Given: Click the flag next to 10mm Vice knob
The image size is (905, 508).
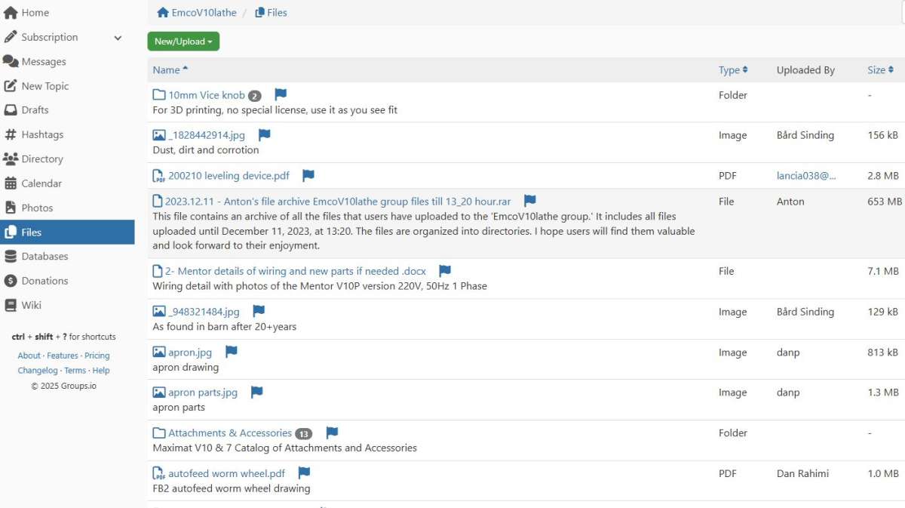Looking at the screenshot, I should [281, 94].
